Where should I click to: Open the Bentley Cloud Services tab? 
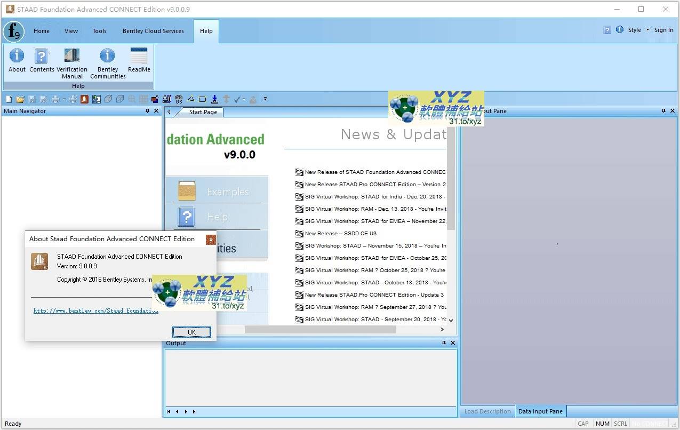pos(153,31)
